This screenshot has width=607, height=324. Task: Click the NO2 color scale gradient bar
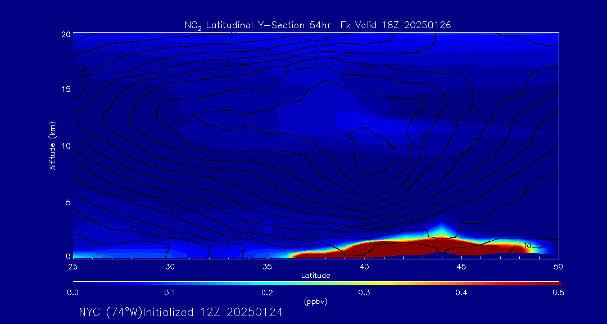(316, 283)
